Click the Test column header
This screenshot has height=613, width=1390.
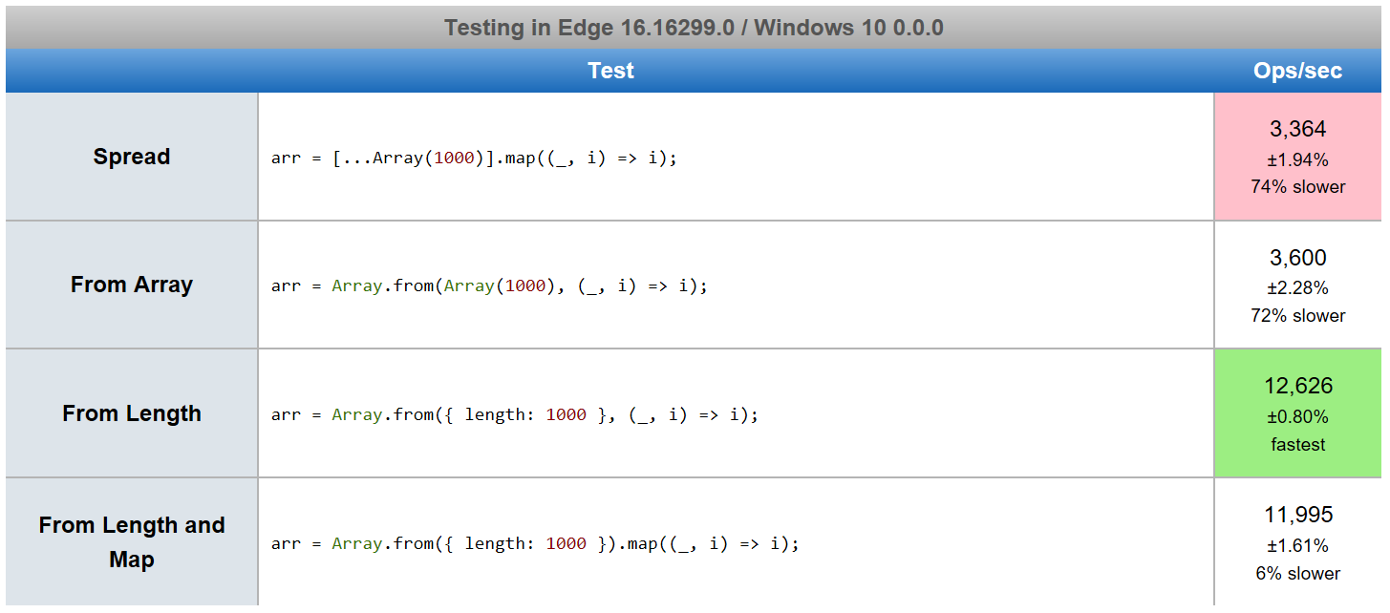coord(610,71)
